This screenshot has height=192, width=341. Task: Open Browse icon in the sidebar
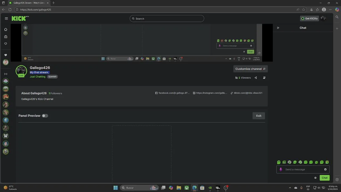pos(6,37)
